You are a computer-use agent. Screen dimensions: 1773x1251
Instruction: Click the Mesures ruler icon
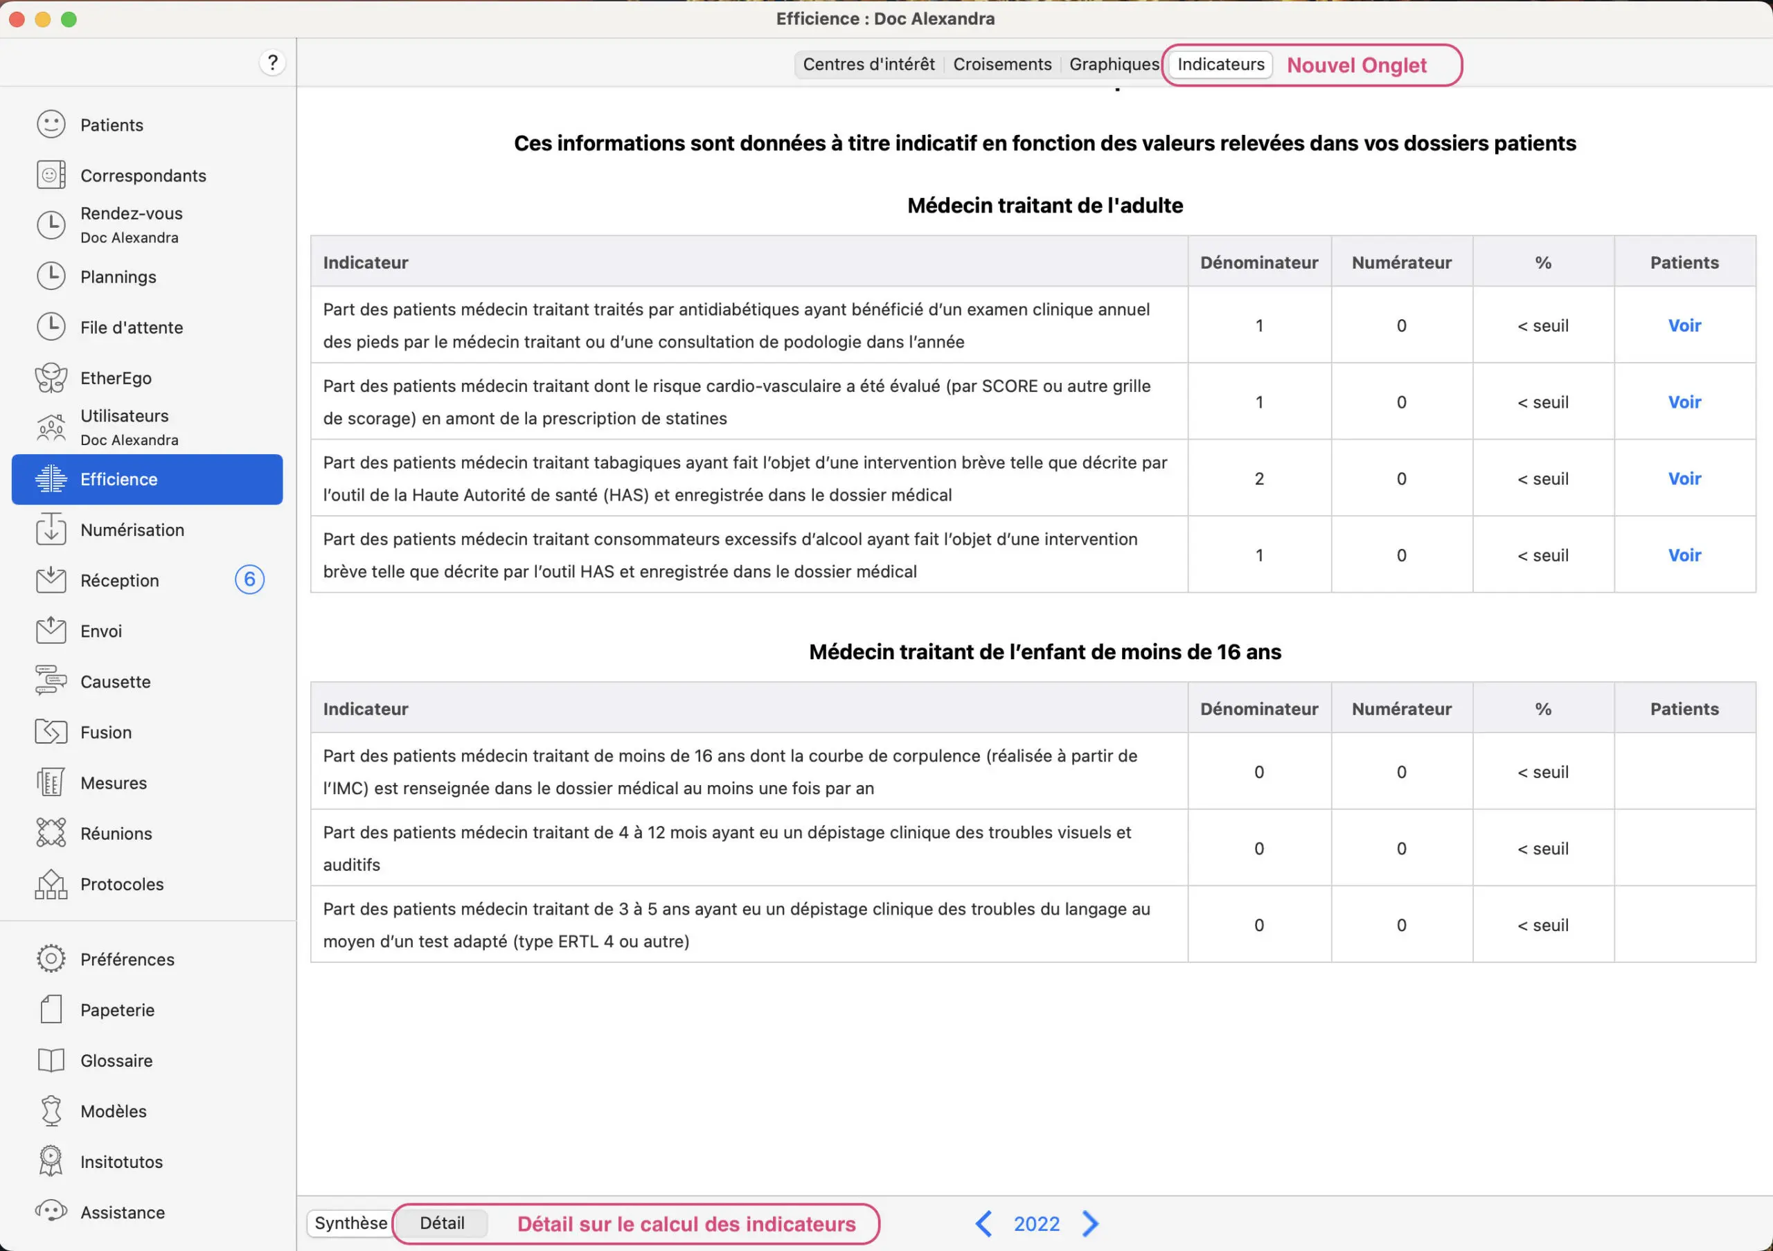tap(51, 782)
